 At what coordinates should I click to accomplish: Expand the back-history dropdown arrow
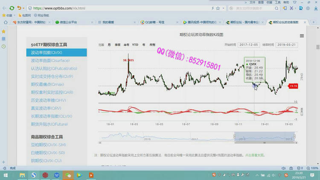24,8
